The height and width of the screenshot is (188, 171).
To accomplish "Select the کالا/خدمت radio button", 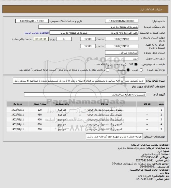I will [x=109, y=64].
